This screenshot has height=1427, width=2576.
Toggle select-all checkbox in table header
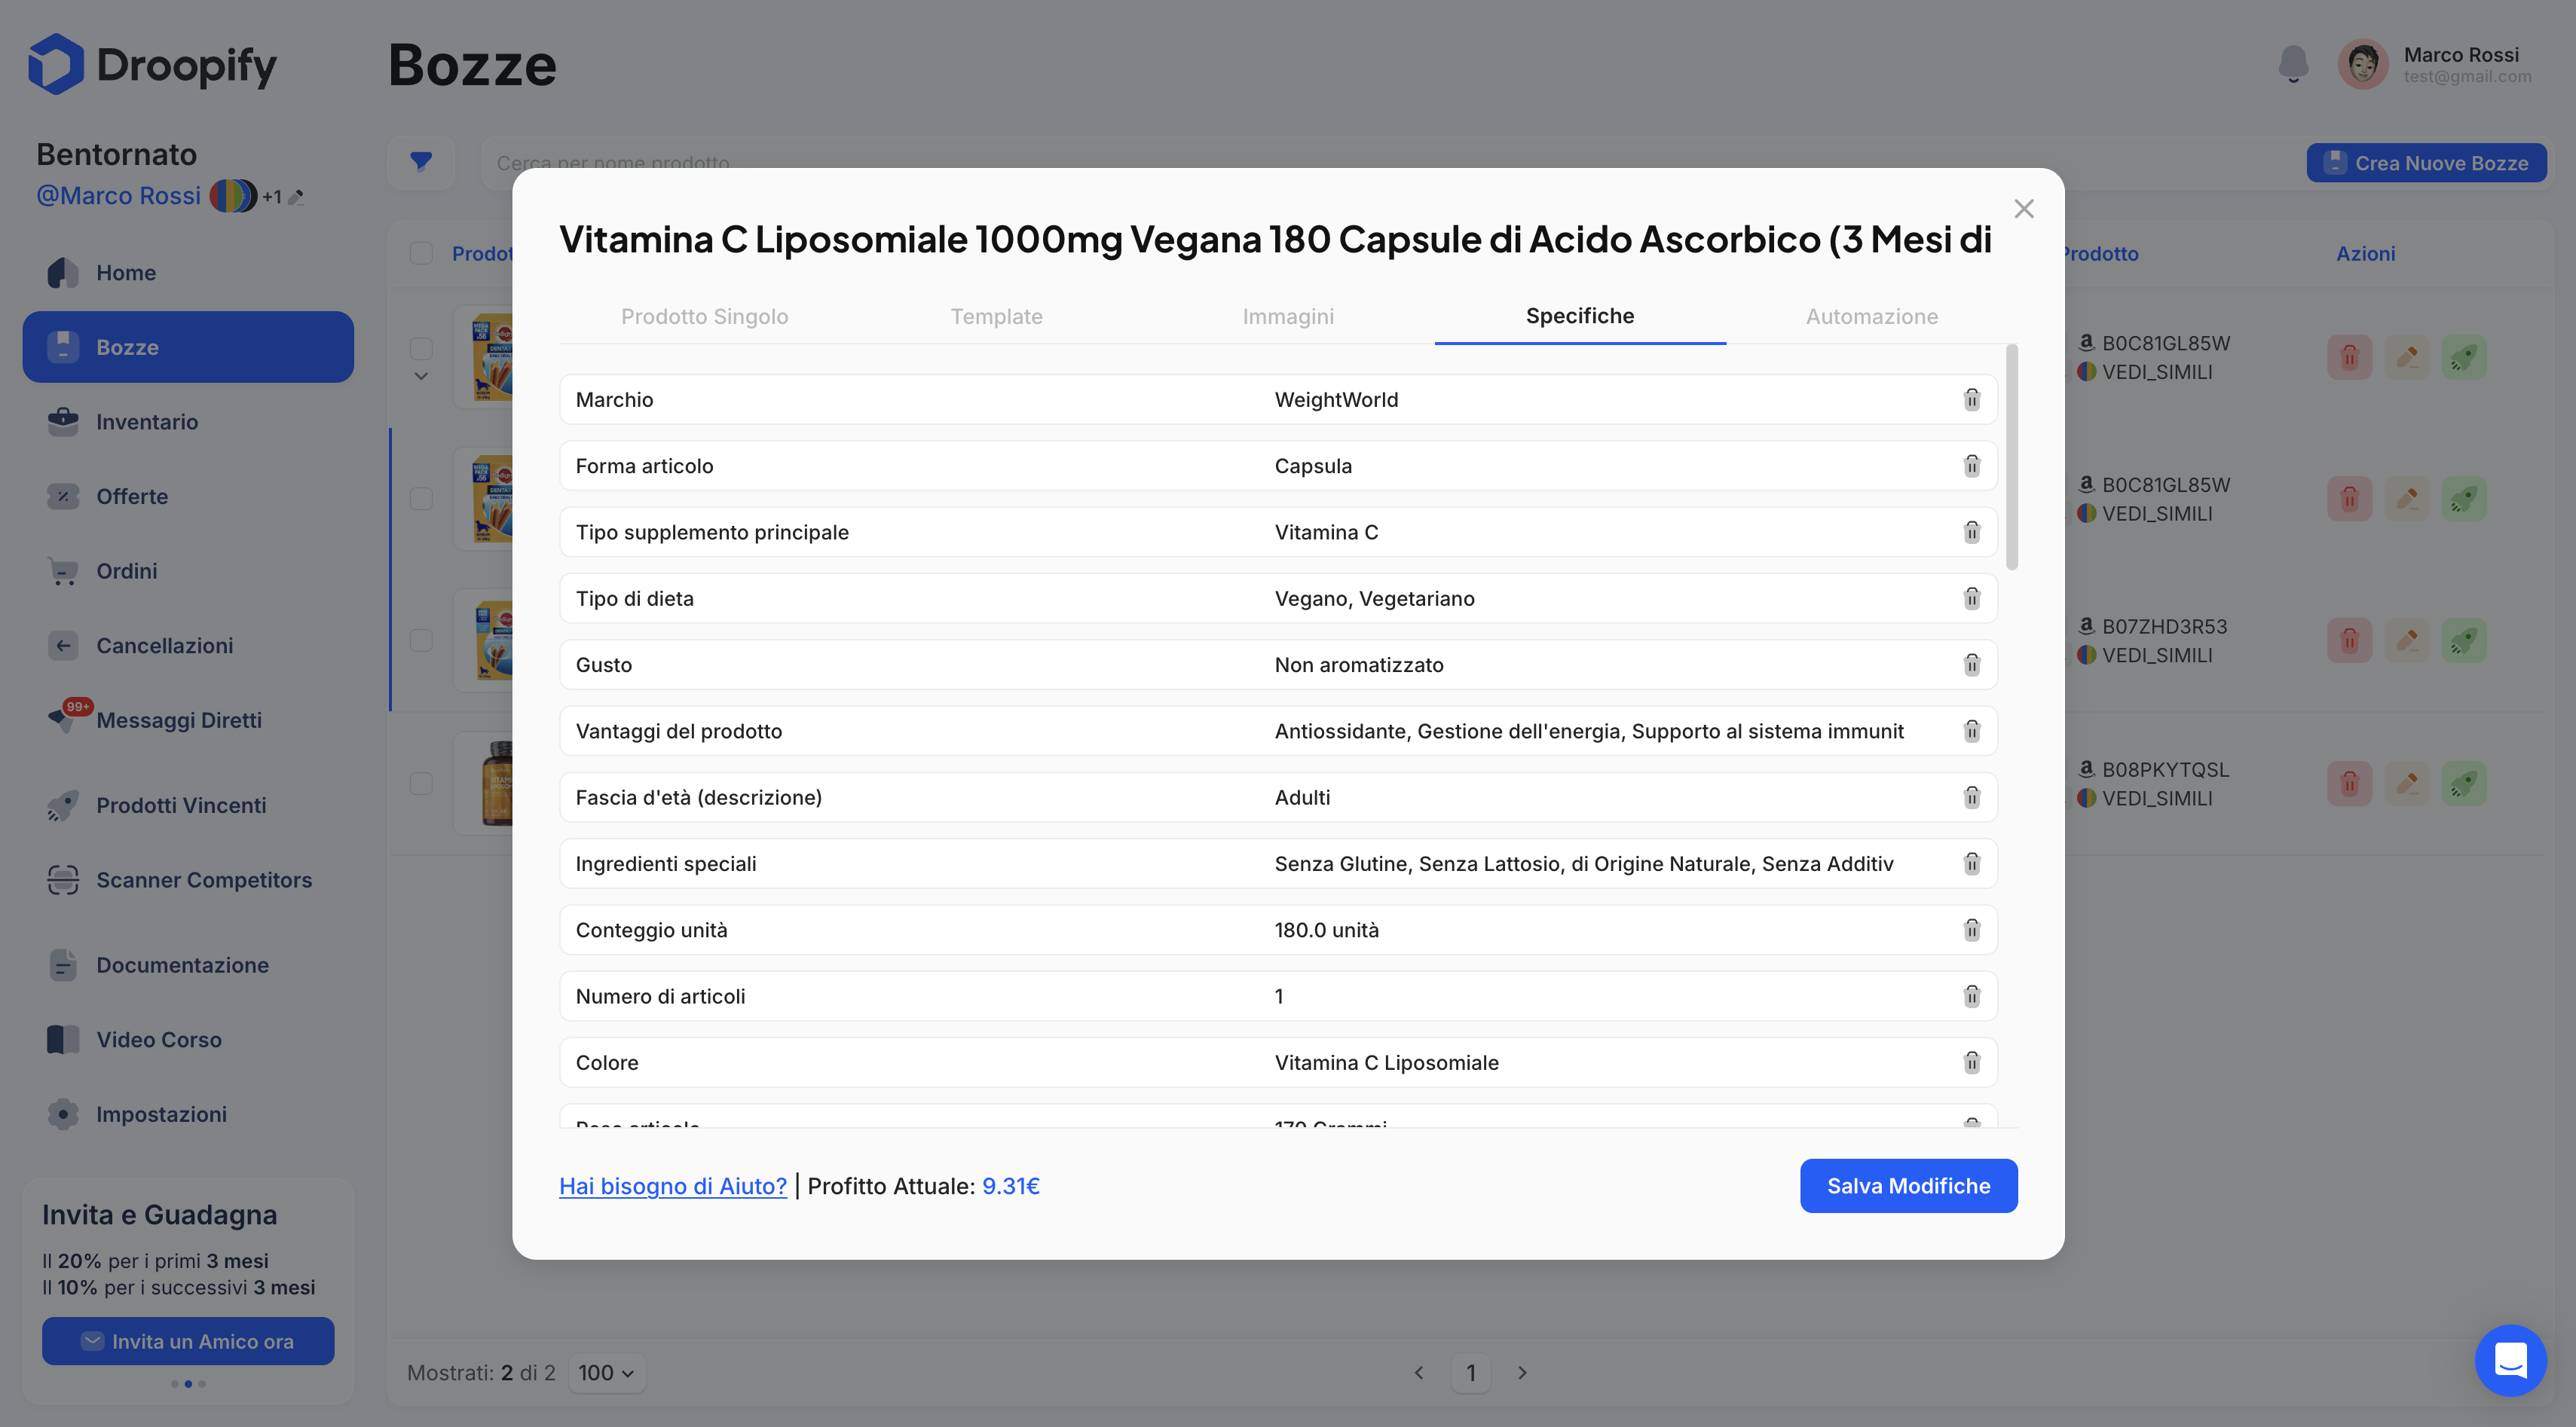pos(421,253)
